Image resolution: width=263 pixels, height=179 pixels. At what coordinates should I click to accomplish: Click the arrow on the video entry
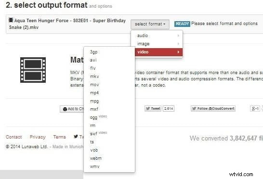pos(178,52)
